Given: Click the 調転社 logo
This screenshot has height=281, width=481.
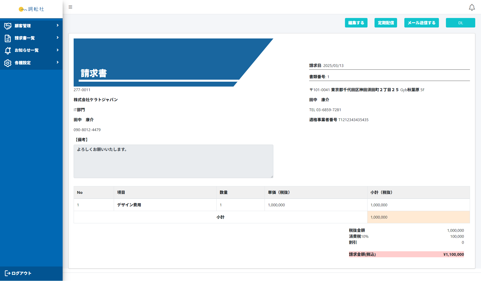Looking at the screenshot, I should pyautogui.click(x=31, y=9).
